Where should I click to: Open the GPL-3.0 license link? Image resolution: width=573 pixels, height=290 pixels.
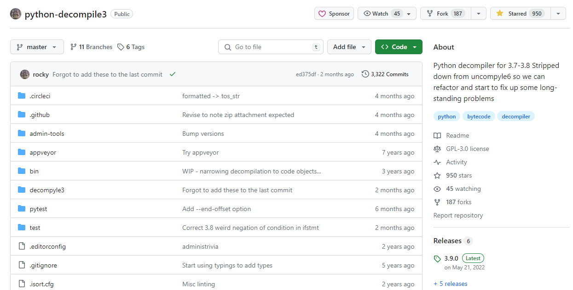[x=461, y=149]
